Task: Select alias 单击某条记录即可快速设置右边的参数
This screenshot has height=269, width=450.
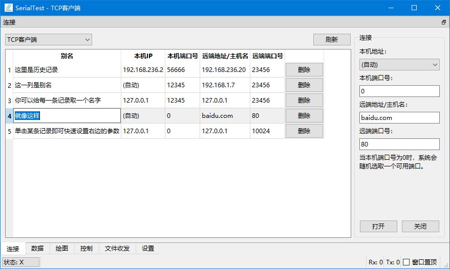Action: [67, 131]
